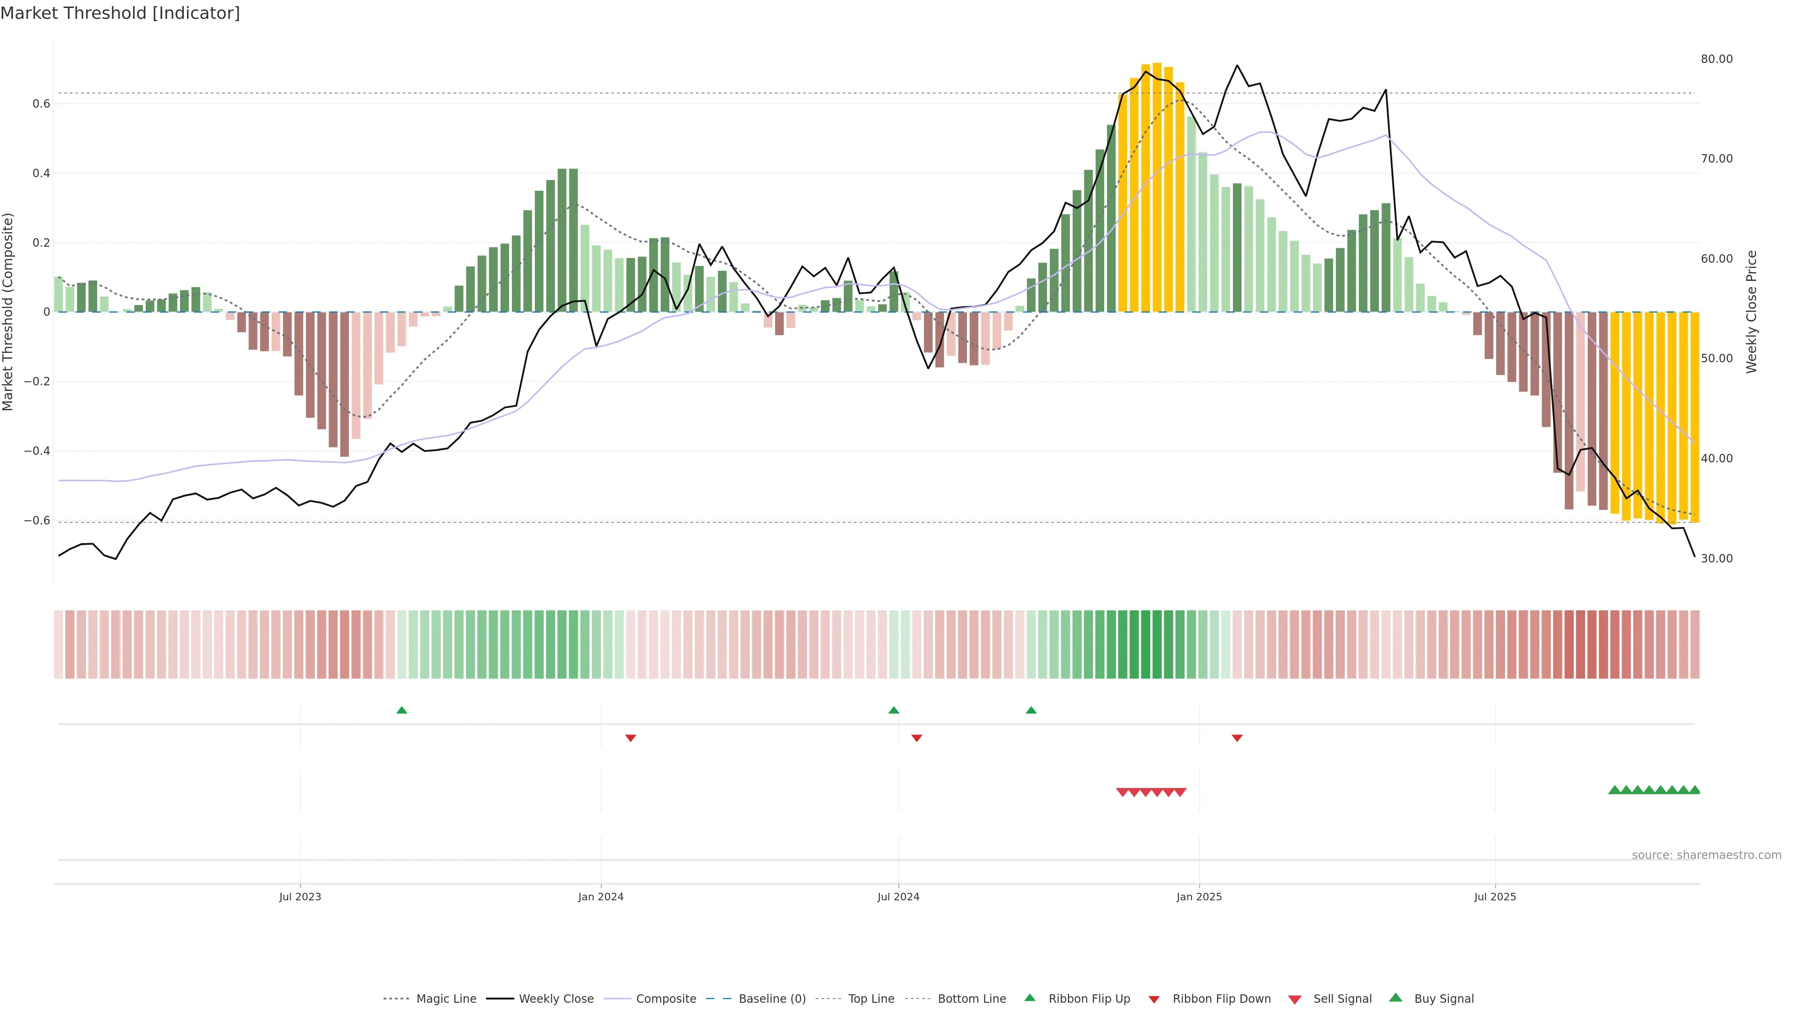The width and height of the screenshot is (1805, 1015).
Task: Click the Ribbon Flip Down legend triangle
Action: (x=1154, y=999)
